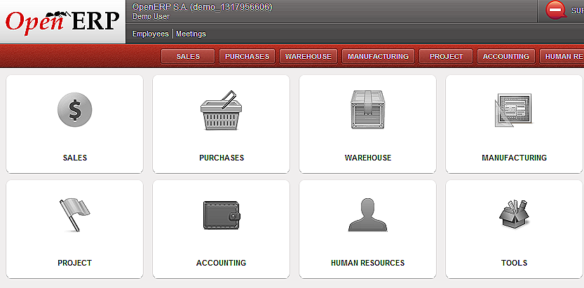
Task: Open the Meetings shortcut link
Action: click(191, 34)
